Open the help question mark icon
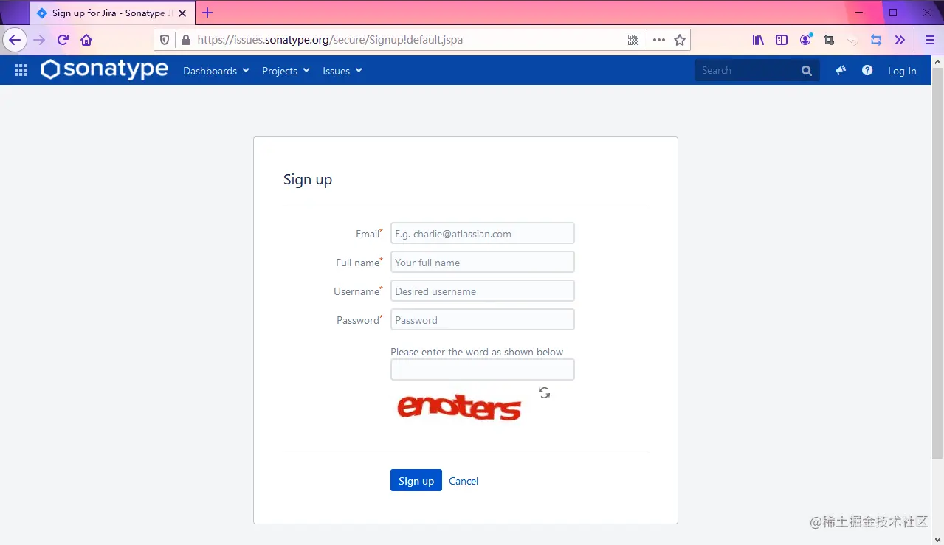This screenshot has width=944, height=545. 867,70
